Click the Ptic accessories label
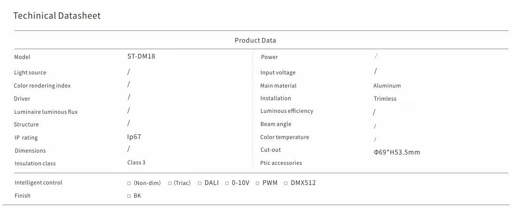 (281, 163)
